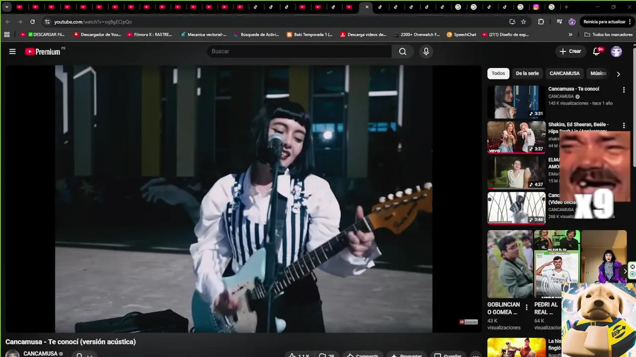Open Descargador de You... bookmark
The width and height of the screenshot is (636, 357).
[97, 35]
